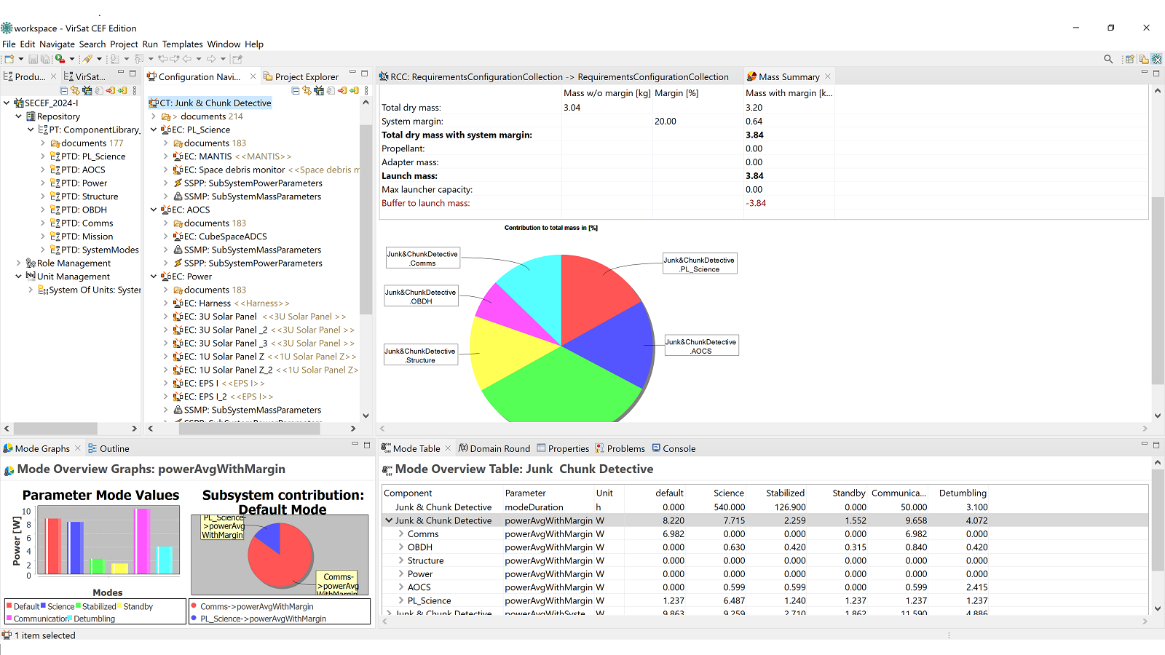Screen dimensions: 1165x655
Task: Collapse all in Configuration Navigator toolbar
Action: (296, 91)
